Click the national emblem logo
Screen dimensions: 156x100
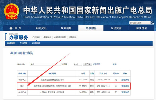coord(11,11)
